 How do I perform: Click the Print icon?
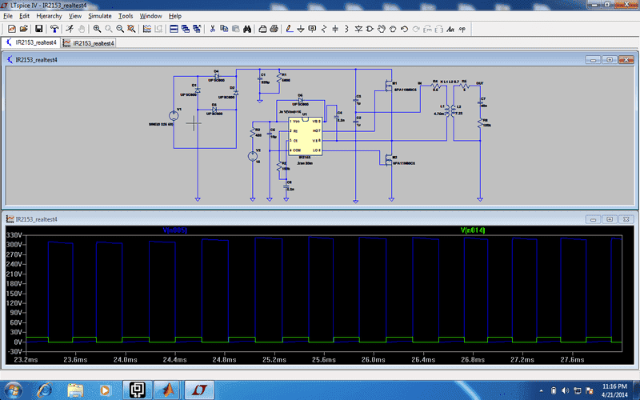click(274, 29)
